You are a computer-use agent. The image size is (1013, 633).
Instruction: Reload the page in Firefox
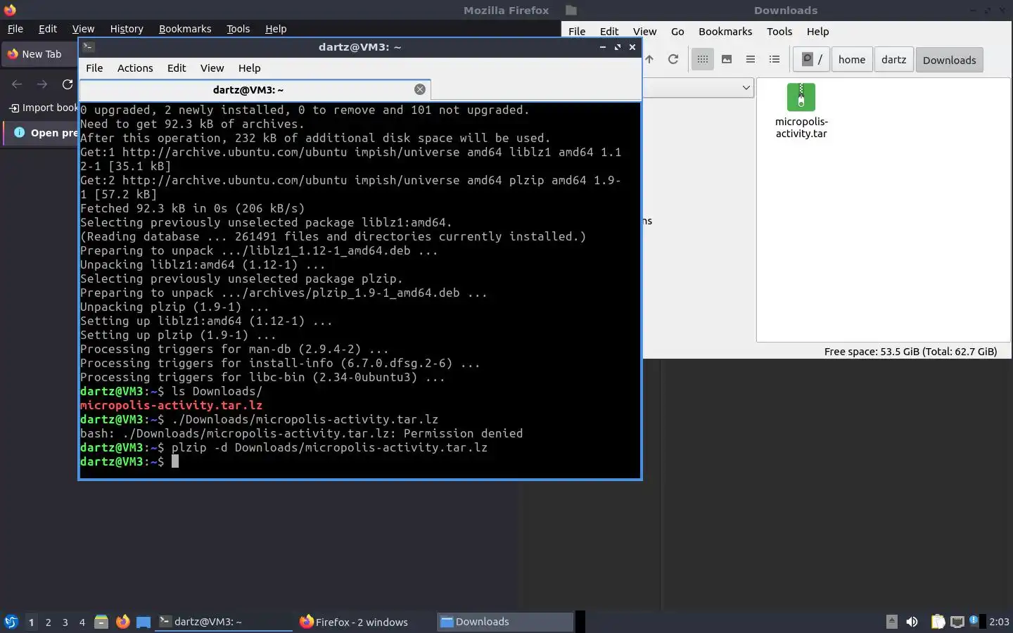(x=68, y=84)
